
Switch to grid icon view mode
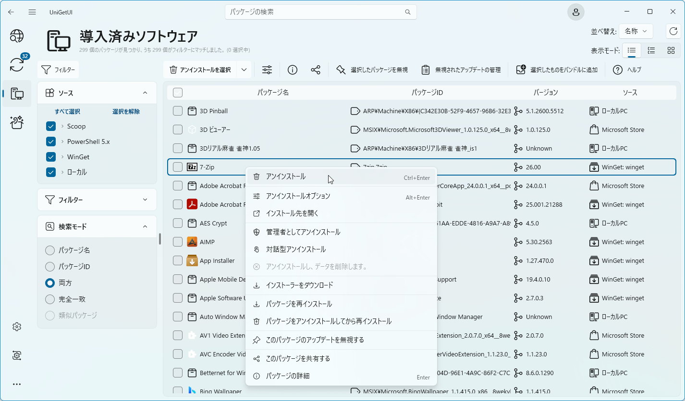coord(671,50)
